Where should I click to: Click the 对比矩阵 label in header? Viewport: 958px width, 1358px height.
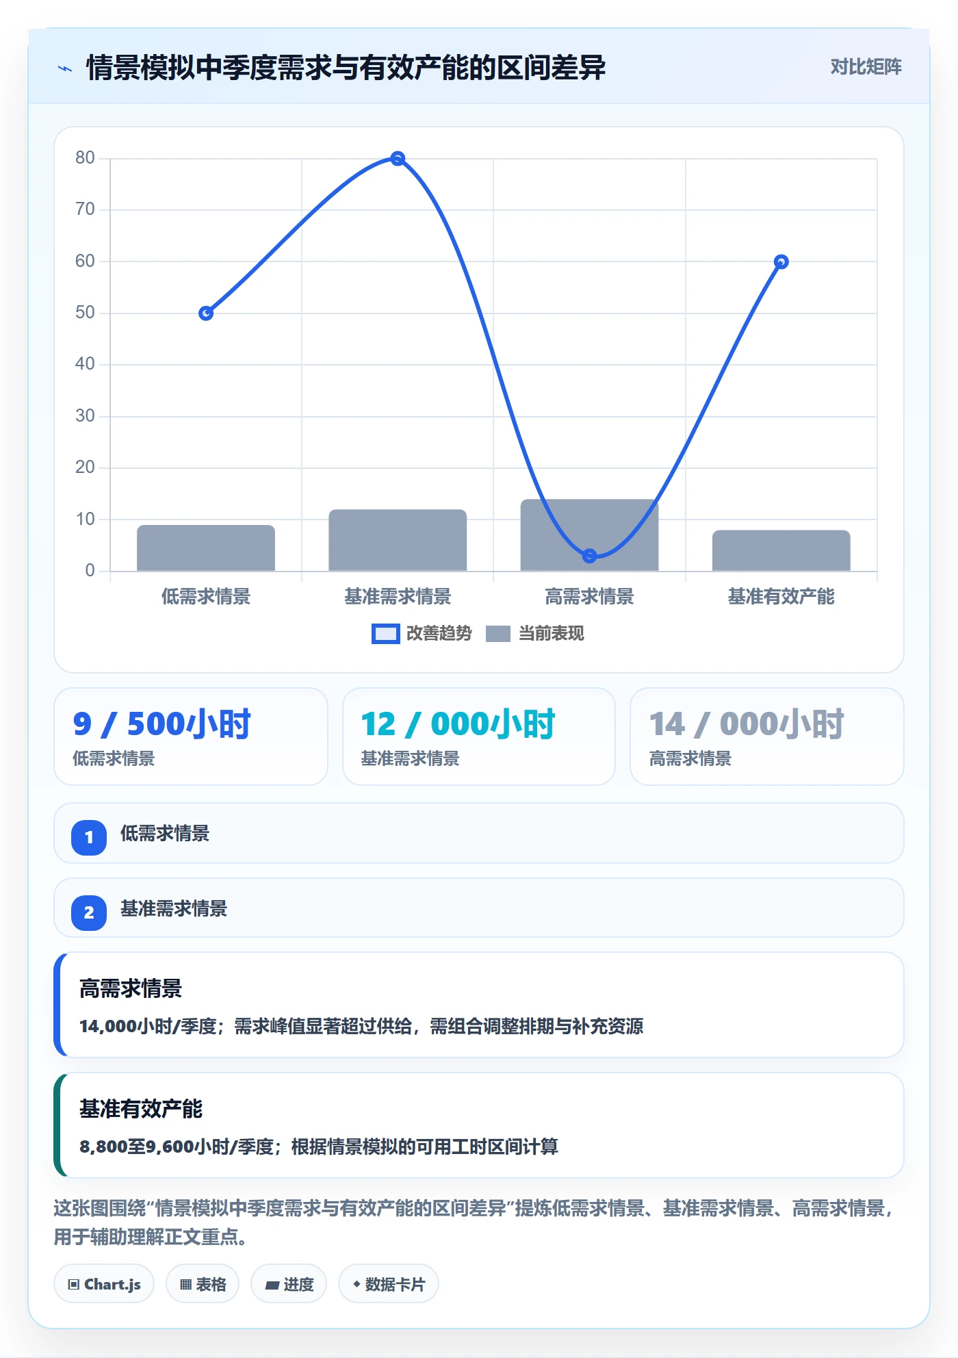point(866,67)
